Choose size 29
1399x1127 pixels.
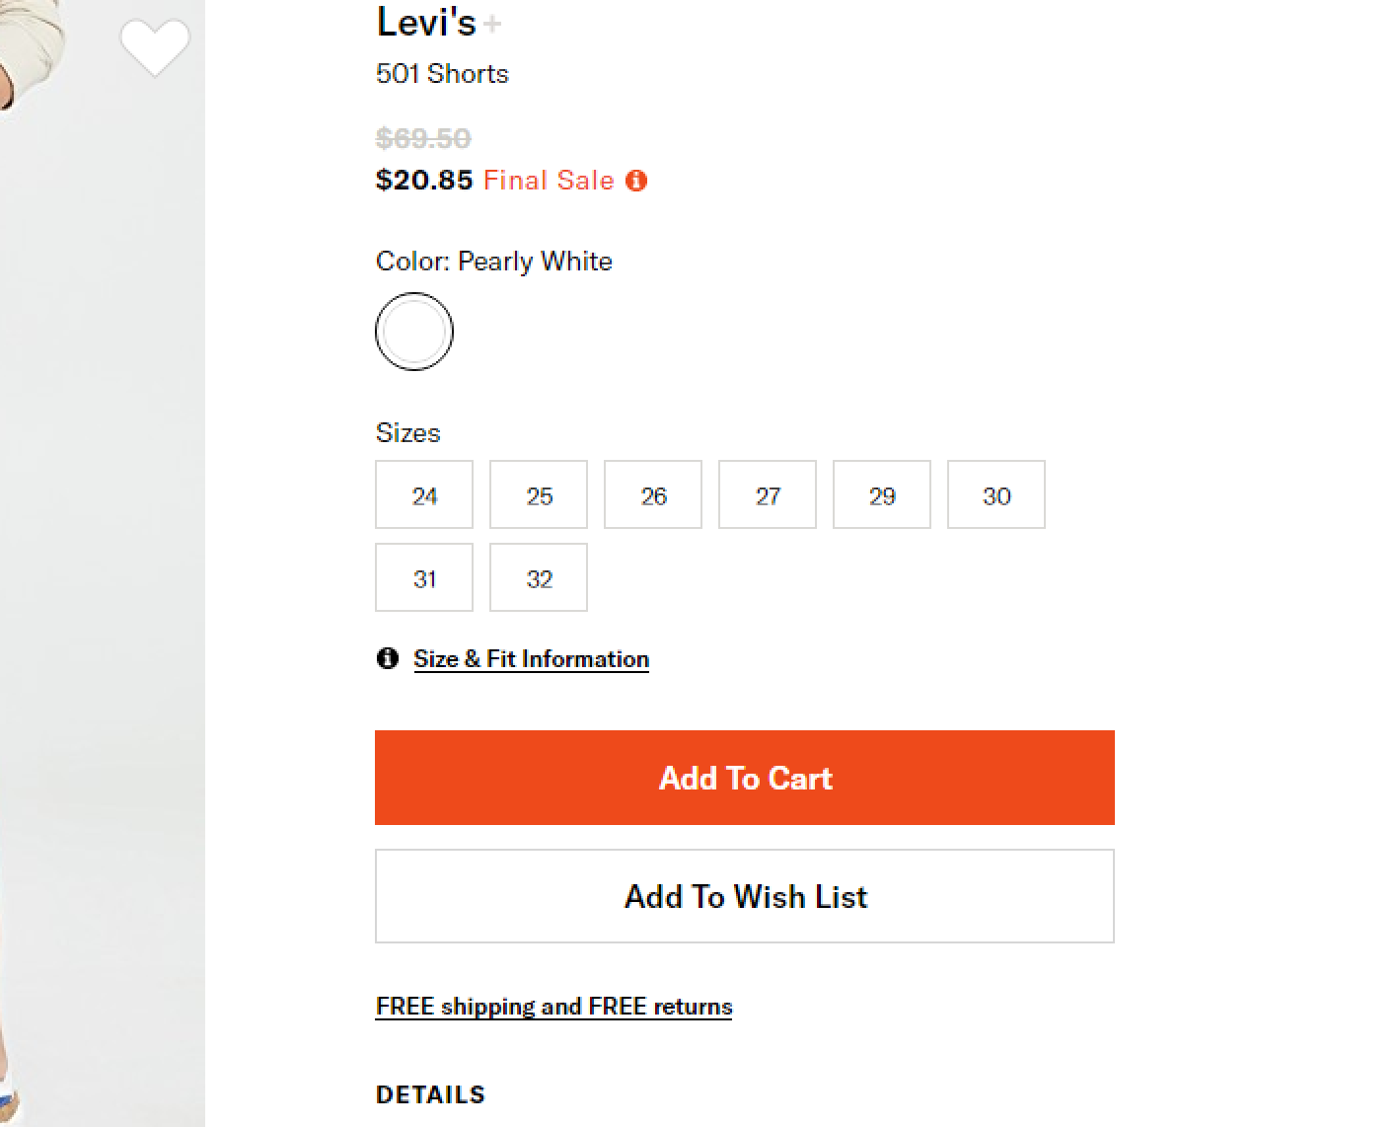882,495
